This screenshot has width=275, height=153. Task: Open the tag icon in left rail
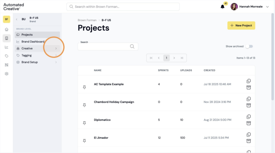[x=7, y=56]
